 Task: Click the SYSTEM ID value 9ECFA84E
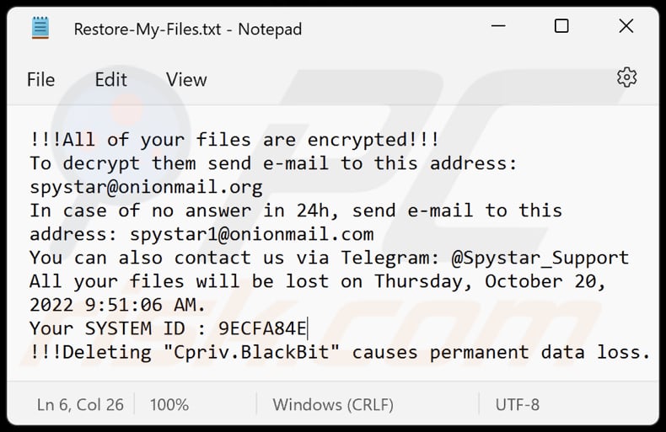[x=263, y=328]
